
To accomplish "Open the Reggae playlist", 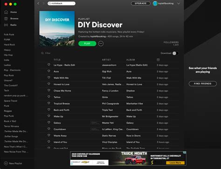I will tap(8, 111).
